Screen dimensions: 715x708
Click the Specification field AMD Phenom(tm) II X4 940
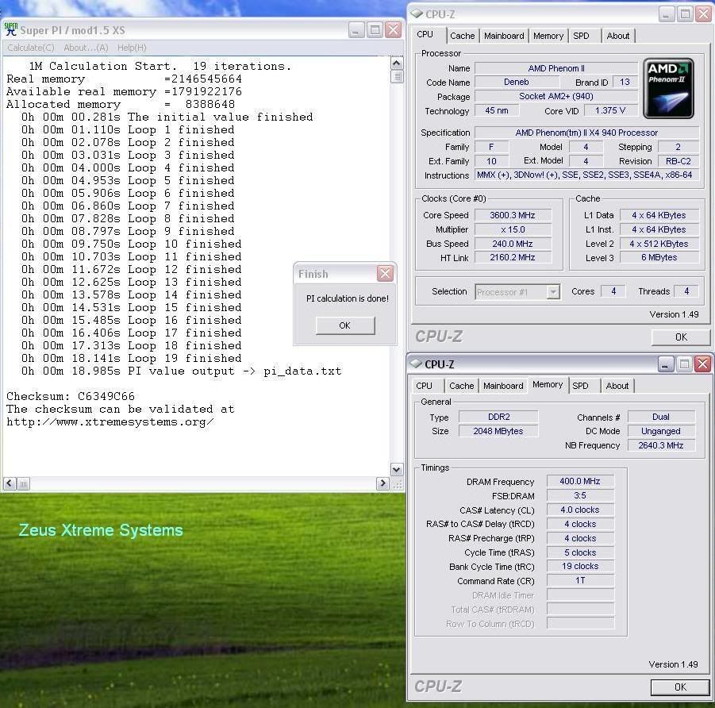click(x=586, y=133)
